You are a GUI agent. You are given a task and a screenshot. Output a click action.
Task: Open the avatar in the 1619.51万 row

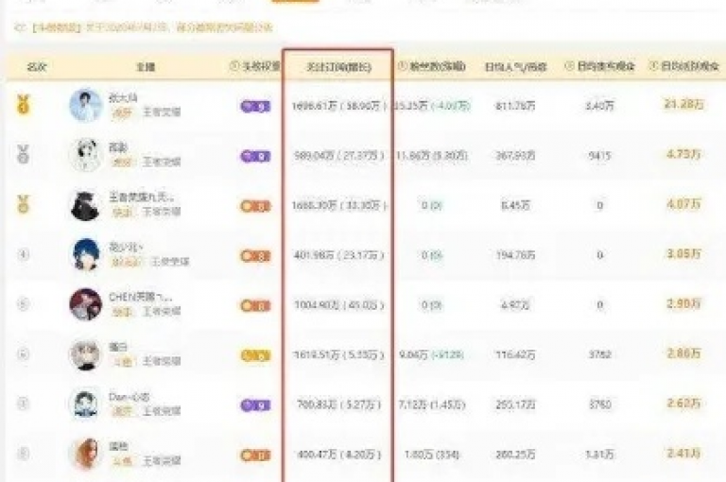[85, 354]
